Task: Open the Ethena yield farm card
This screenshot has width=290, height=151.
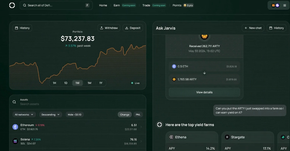Action: [192, 141]
